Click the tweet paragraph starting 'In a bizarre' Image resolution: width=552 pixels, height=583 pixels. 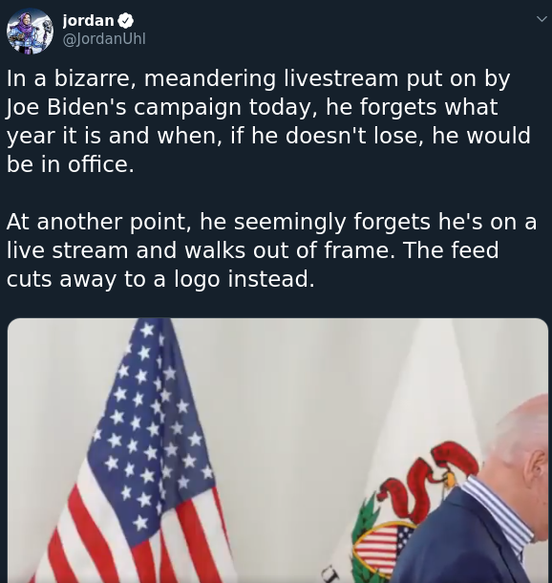(x=268, y=121)
